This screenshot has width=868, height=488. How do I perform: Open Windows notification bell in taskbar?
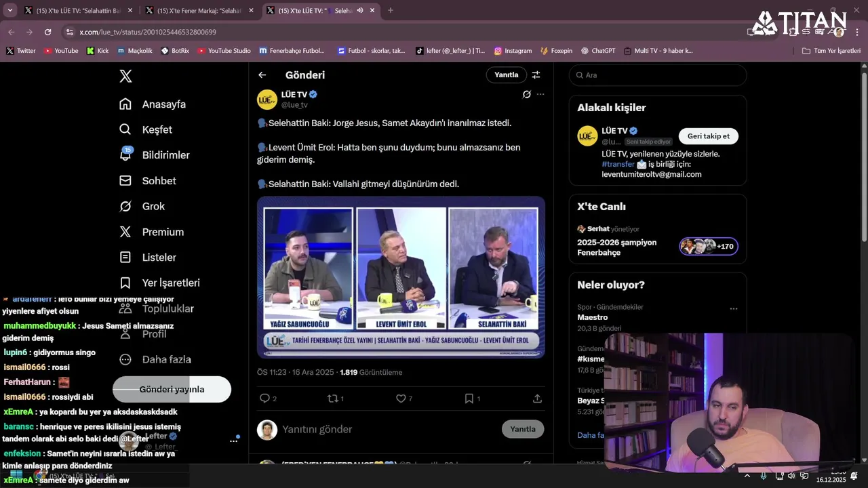pyautogui.click(x=854, y=476)
